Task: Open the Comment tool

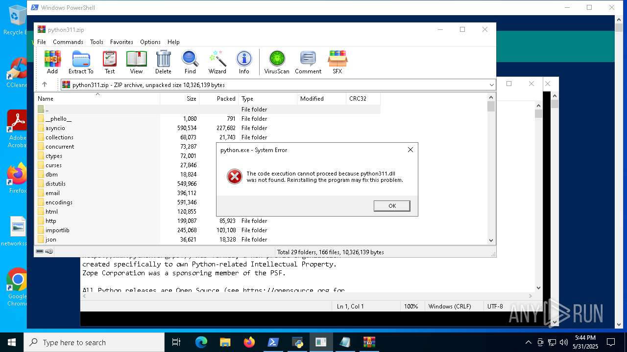Action: pos(308,62)
